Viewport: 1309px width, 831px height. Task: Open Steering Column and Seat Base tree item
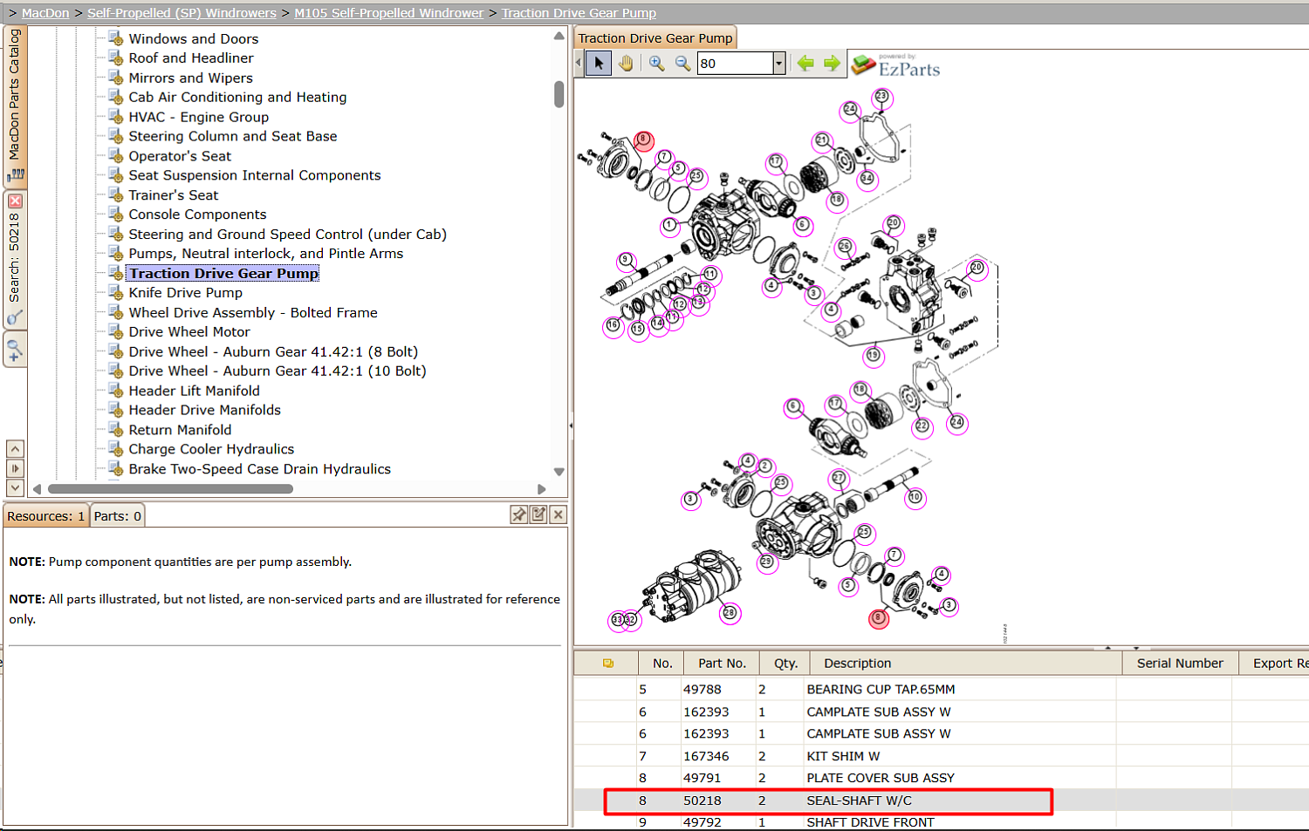click(x=233, y=136)
